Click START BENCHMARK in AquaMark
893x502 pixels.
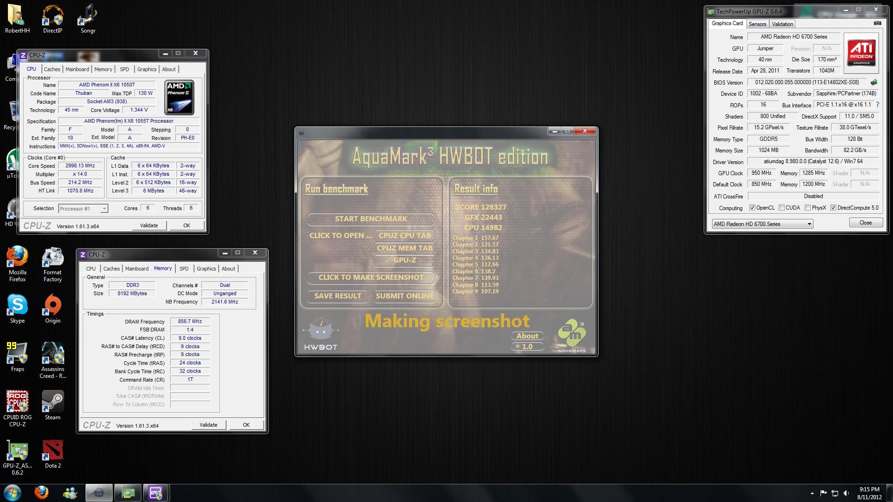tap(371, 219)
